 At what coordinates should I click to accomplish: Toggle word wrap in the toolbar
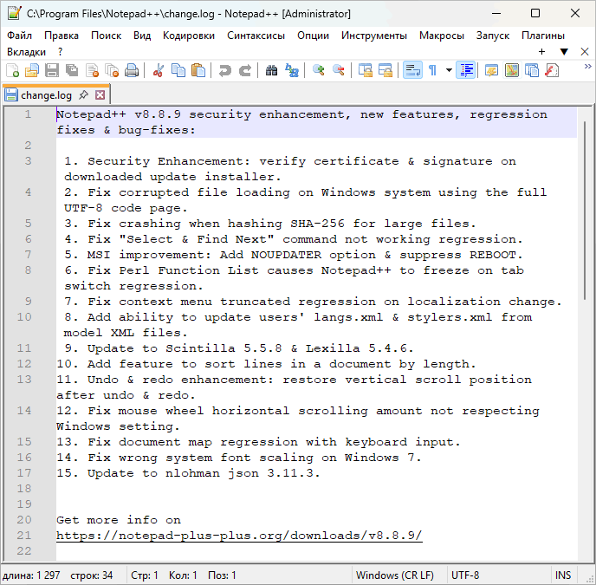click(x=412, y=70)
